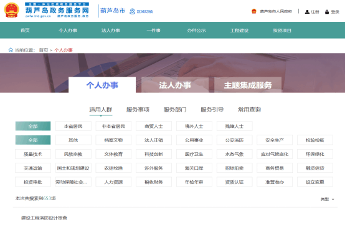Choose 投资审批 topic filter
This screenshot has width=345, height=227.
click(x=33, y=182)
